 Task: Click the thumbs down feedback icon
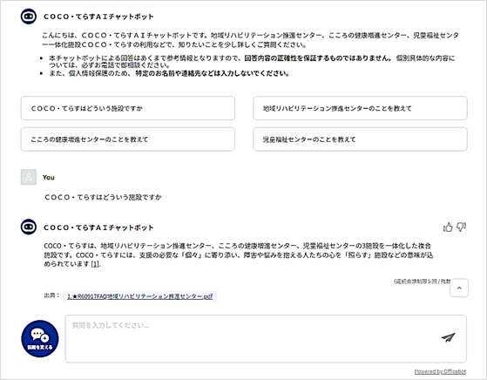(461, 227)
